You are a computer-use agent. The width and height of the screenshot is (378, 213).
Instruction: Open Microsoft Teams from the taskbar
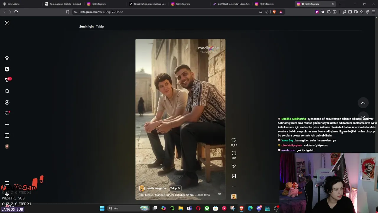coord(189,208)
